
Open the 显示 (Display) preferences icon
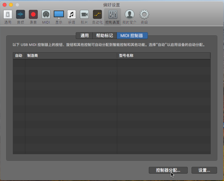[x=59, y=16]
